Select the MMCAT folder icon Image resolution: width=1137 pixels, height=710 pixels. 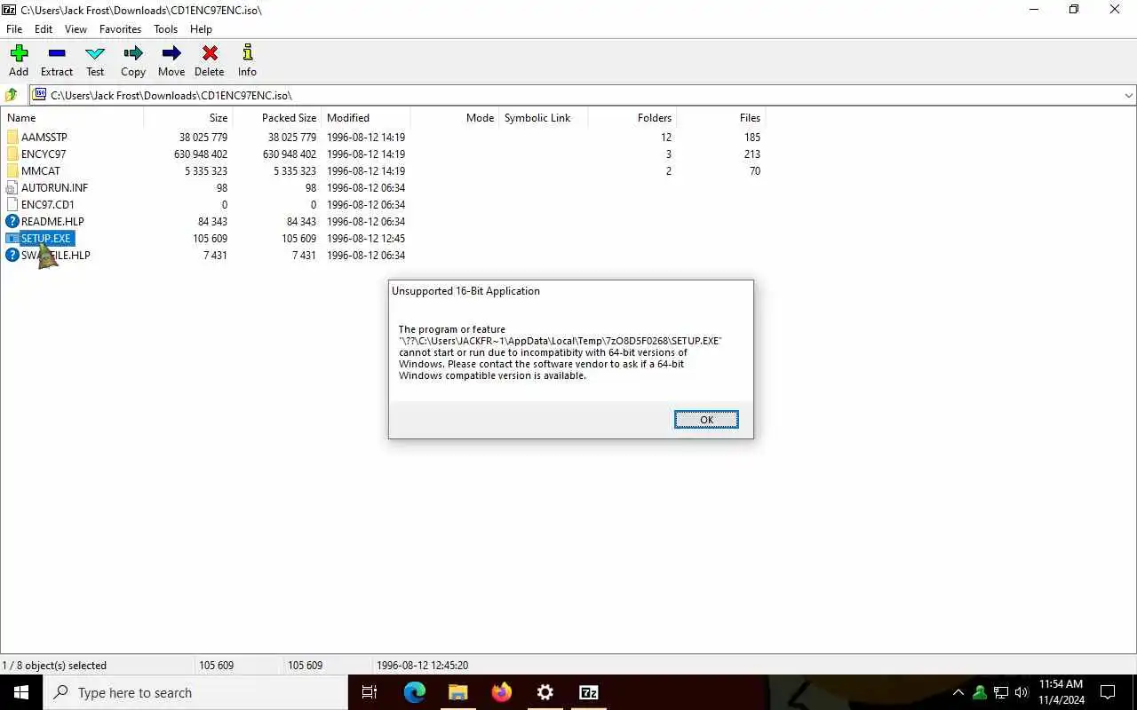[x=12, y=171]
